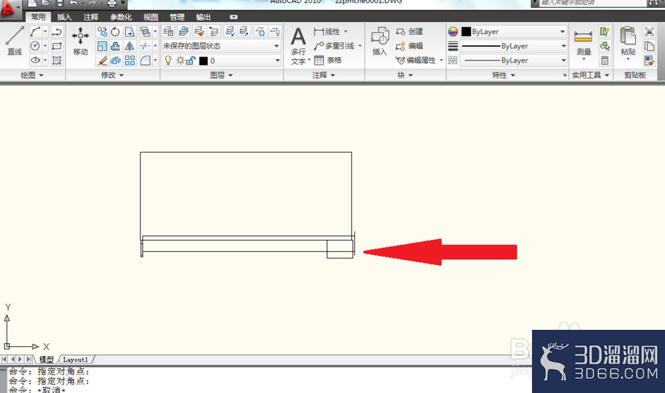
Task: Open the lineweight ByLayer dropdown
Action: pos(513,46)
